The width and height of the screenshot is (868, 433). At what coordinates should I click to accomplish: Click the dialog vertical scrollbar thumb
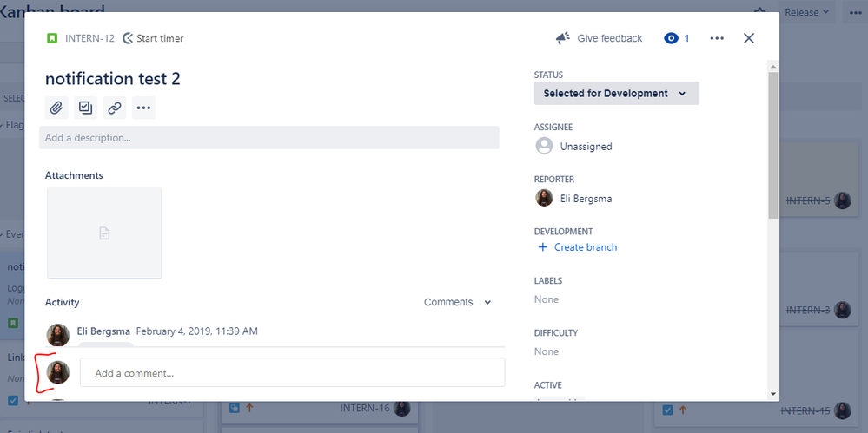coord(772,145)
